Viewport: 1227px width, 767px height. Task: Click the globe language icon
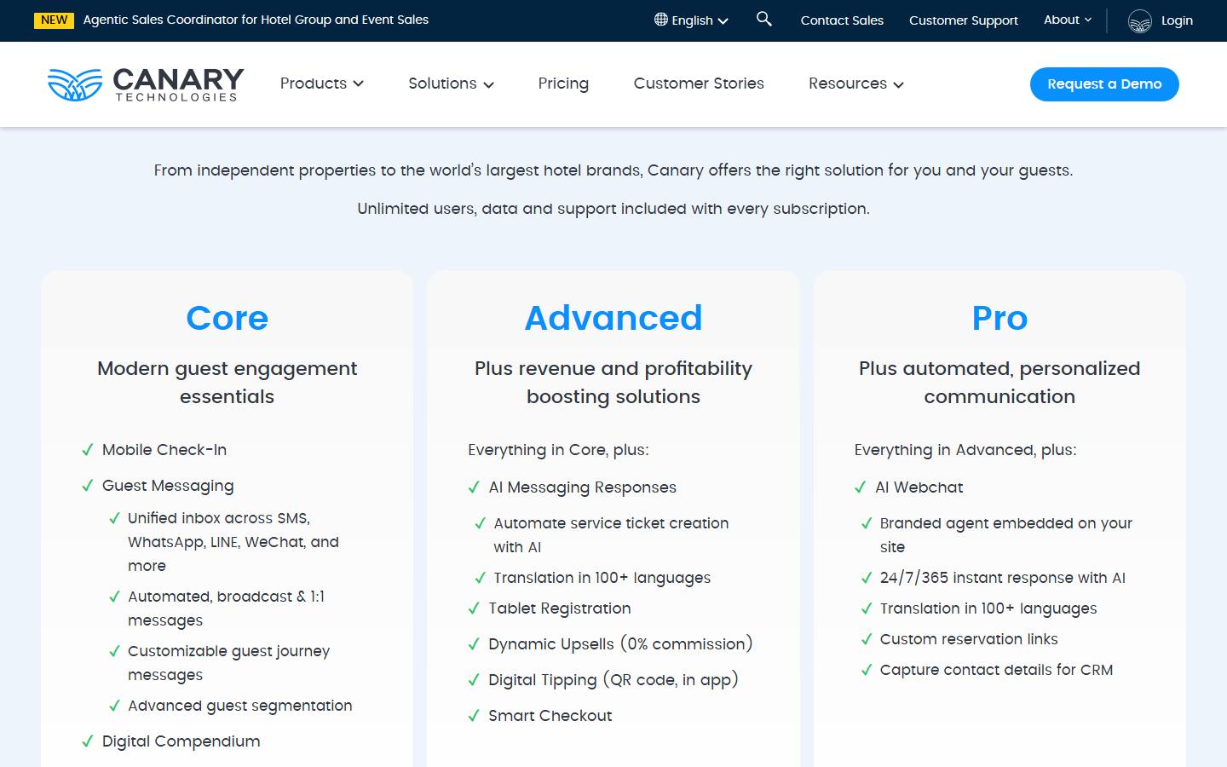click(x=661, y=20)
